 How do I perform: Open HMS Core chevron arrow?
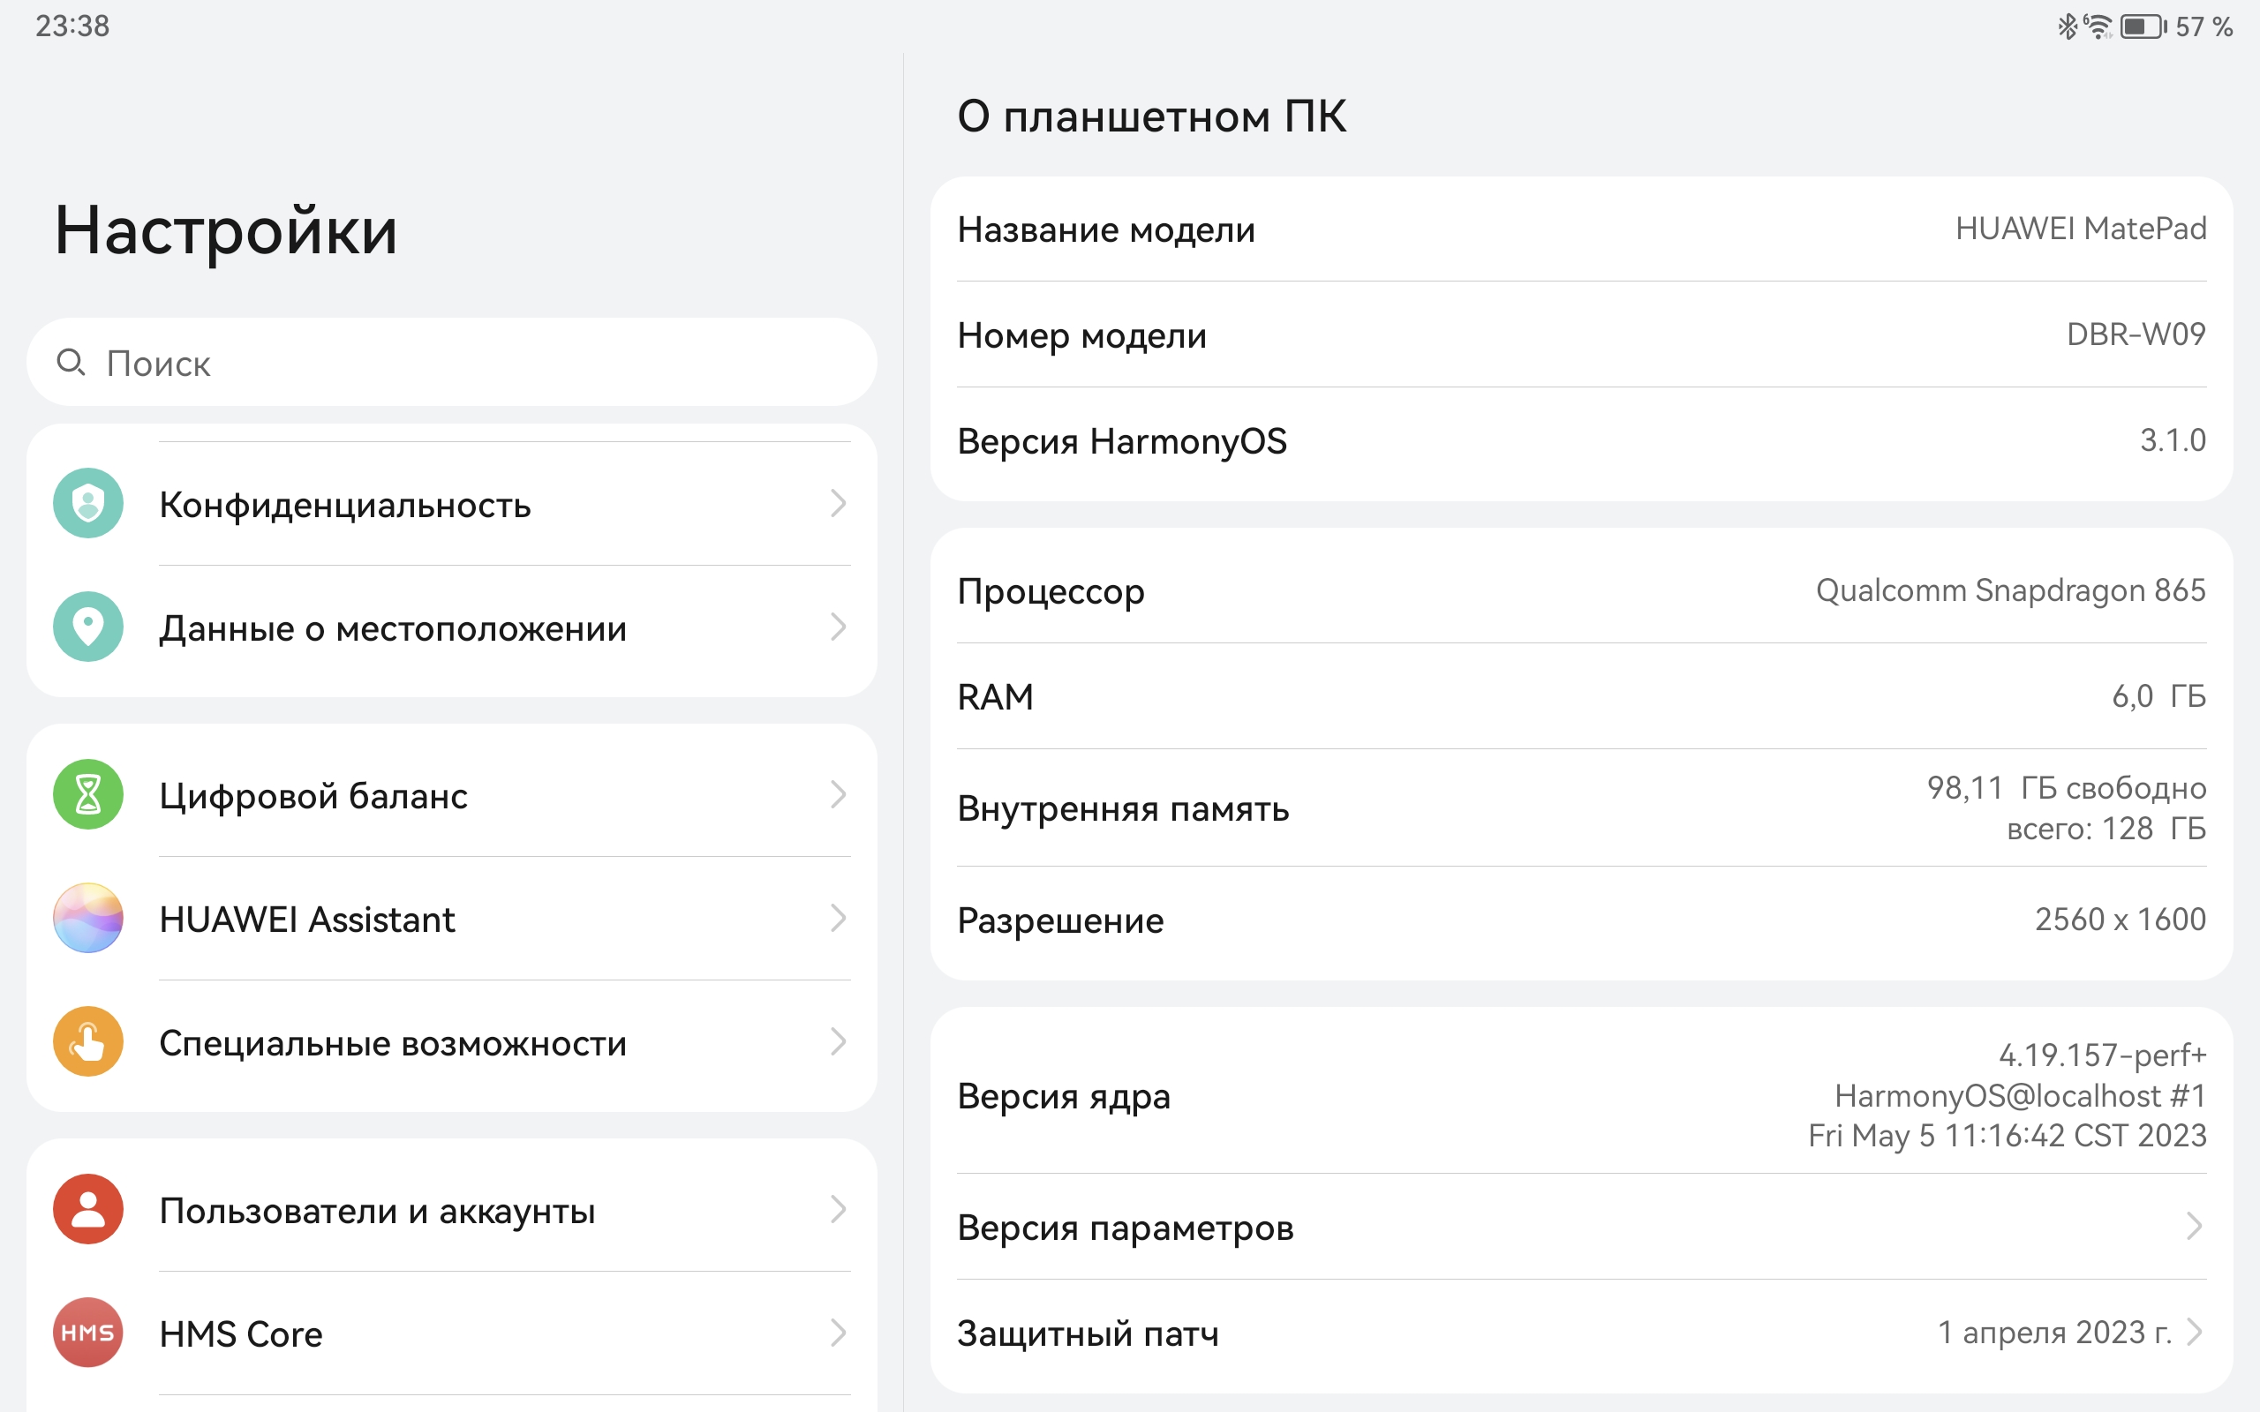point(838,1333)
